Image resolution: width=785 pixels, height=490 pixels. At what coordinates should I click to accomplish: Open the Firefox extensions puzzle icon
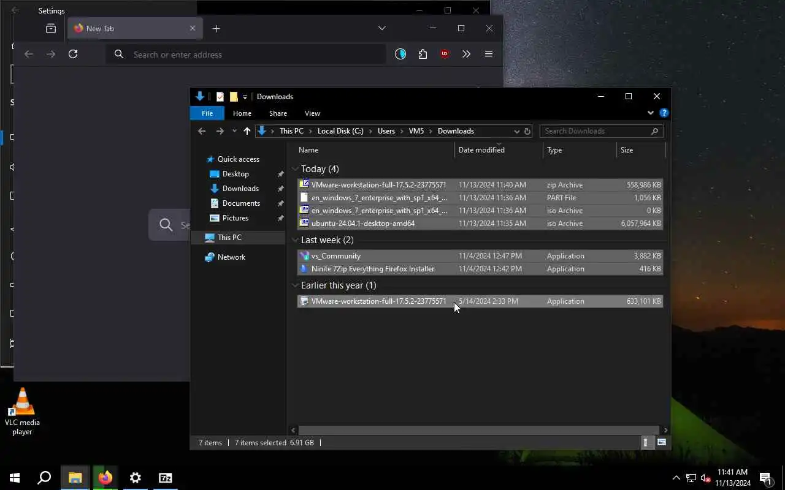point(423,54)
